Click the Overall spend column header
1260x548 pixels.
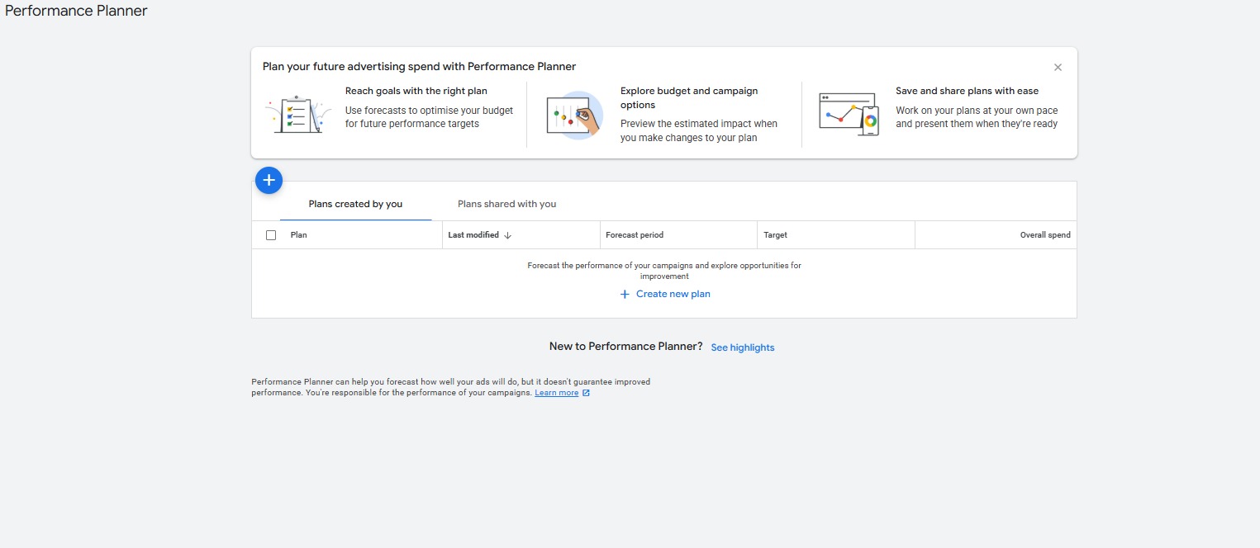point(1045,235)
